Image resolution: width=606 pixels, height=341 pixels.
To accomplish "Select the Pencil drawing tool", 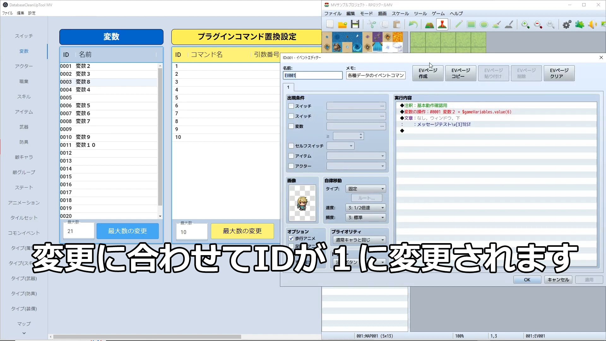I will click(x=458, y=24).
